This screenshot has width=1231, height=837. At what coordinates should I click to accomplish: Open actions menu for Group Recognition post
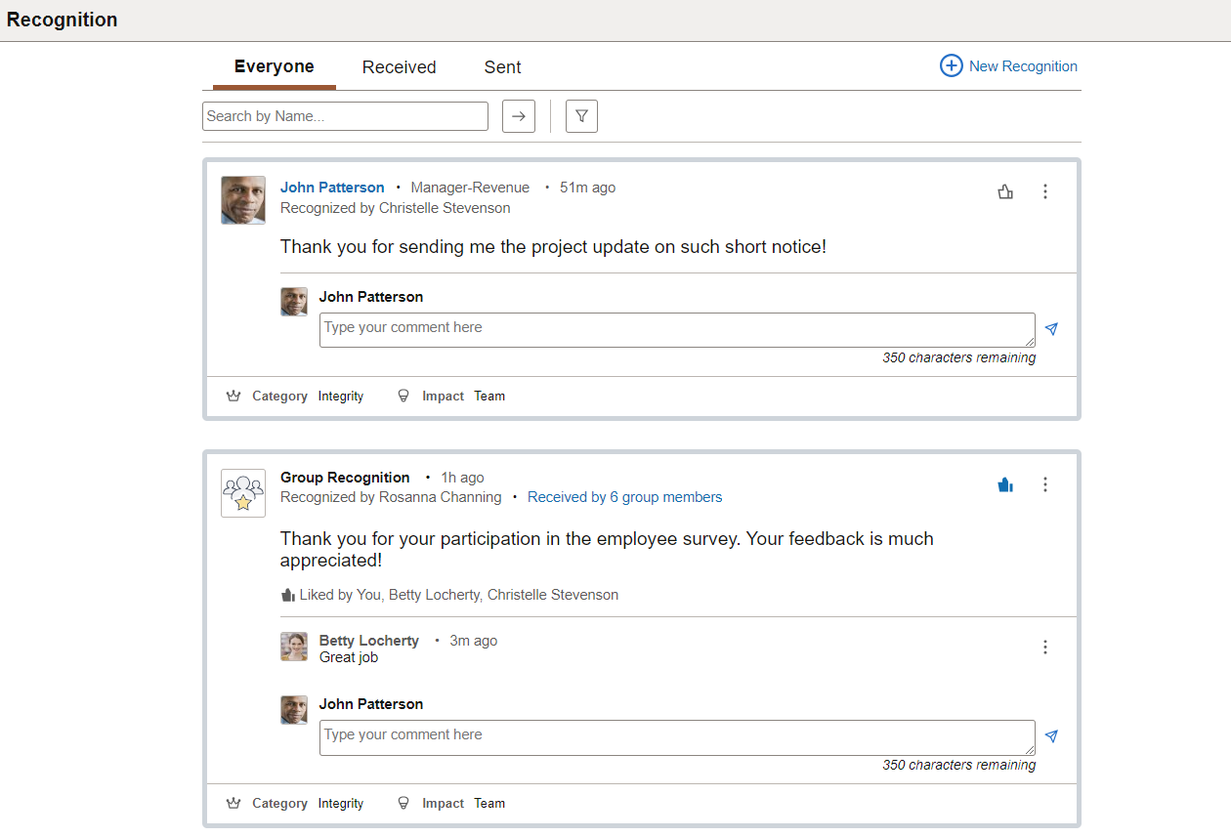point(1045,484)
